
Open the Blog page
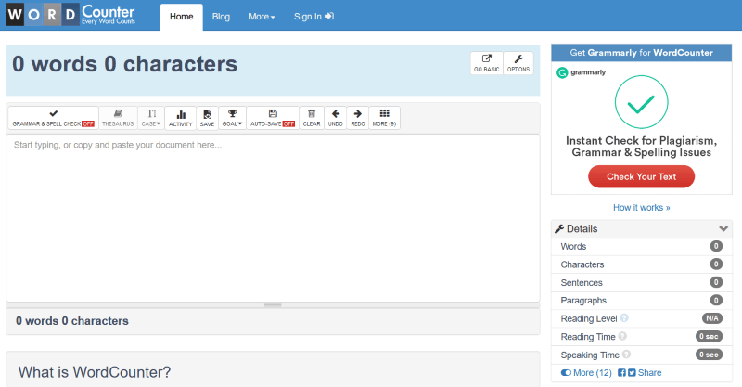click(221, 17)
